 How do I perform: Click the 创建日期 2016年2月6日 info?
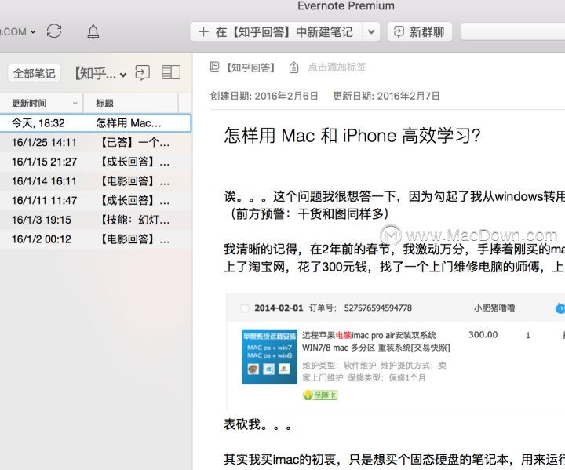click(x=264, y=97)
